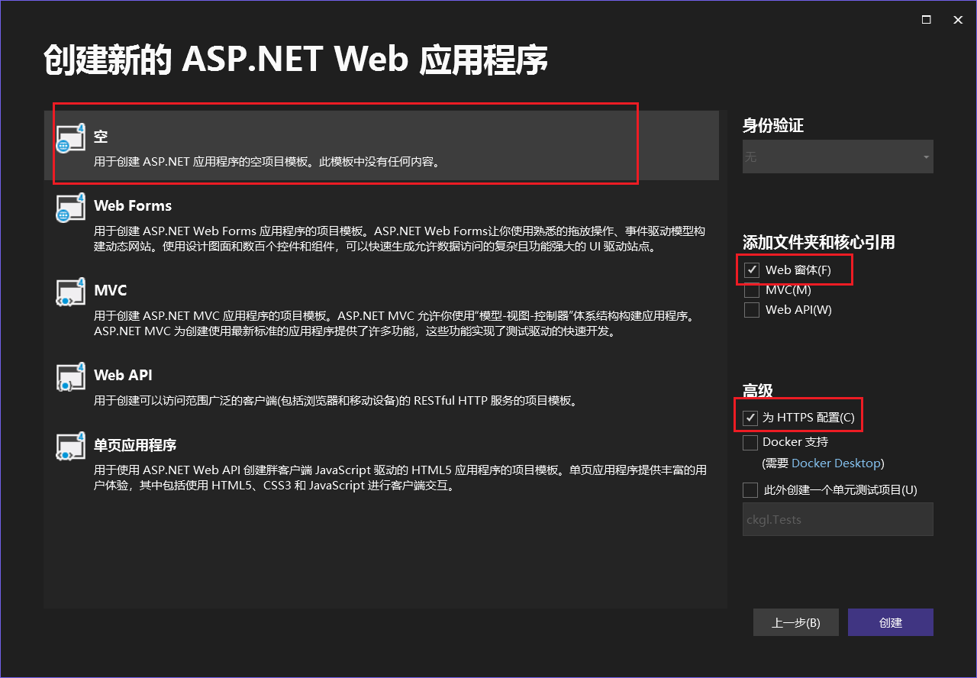Select the Web Forms template title
Image resolution: width=977 pixels, height=678 pixels.
(133, 205)
